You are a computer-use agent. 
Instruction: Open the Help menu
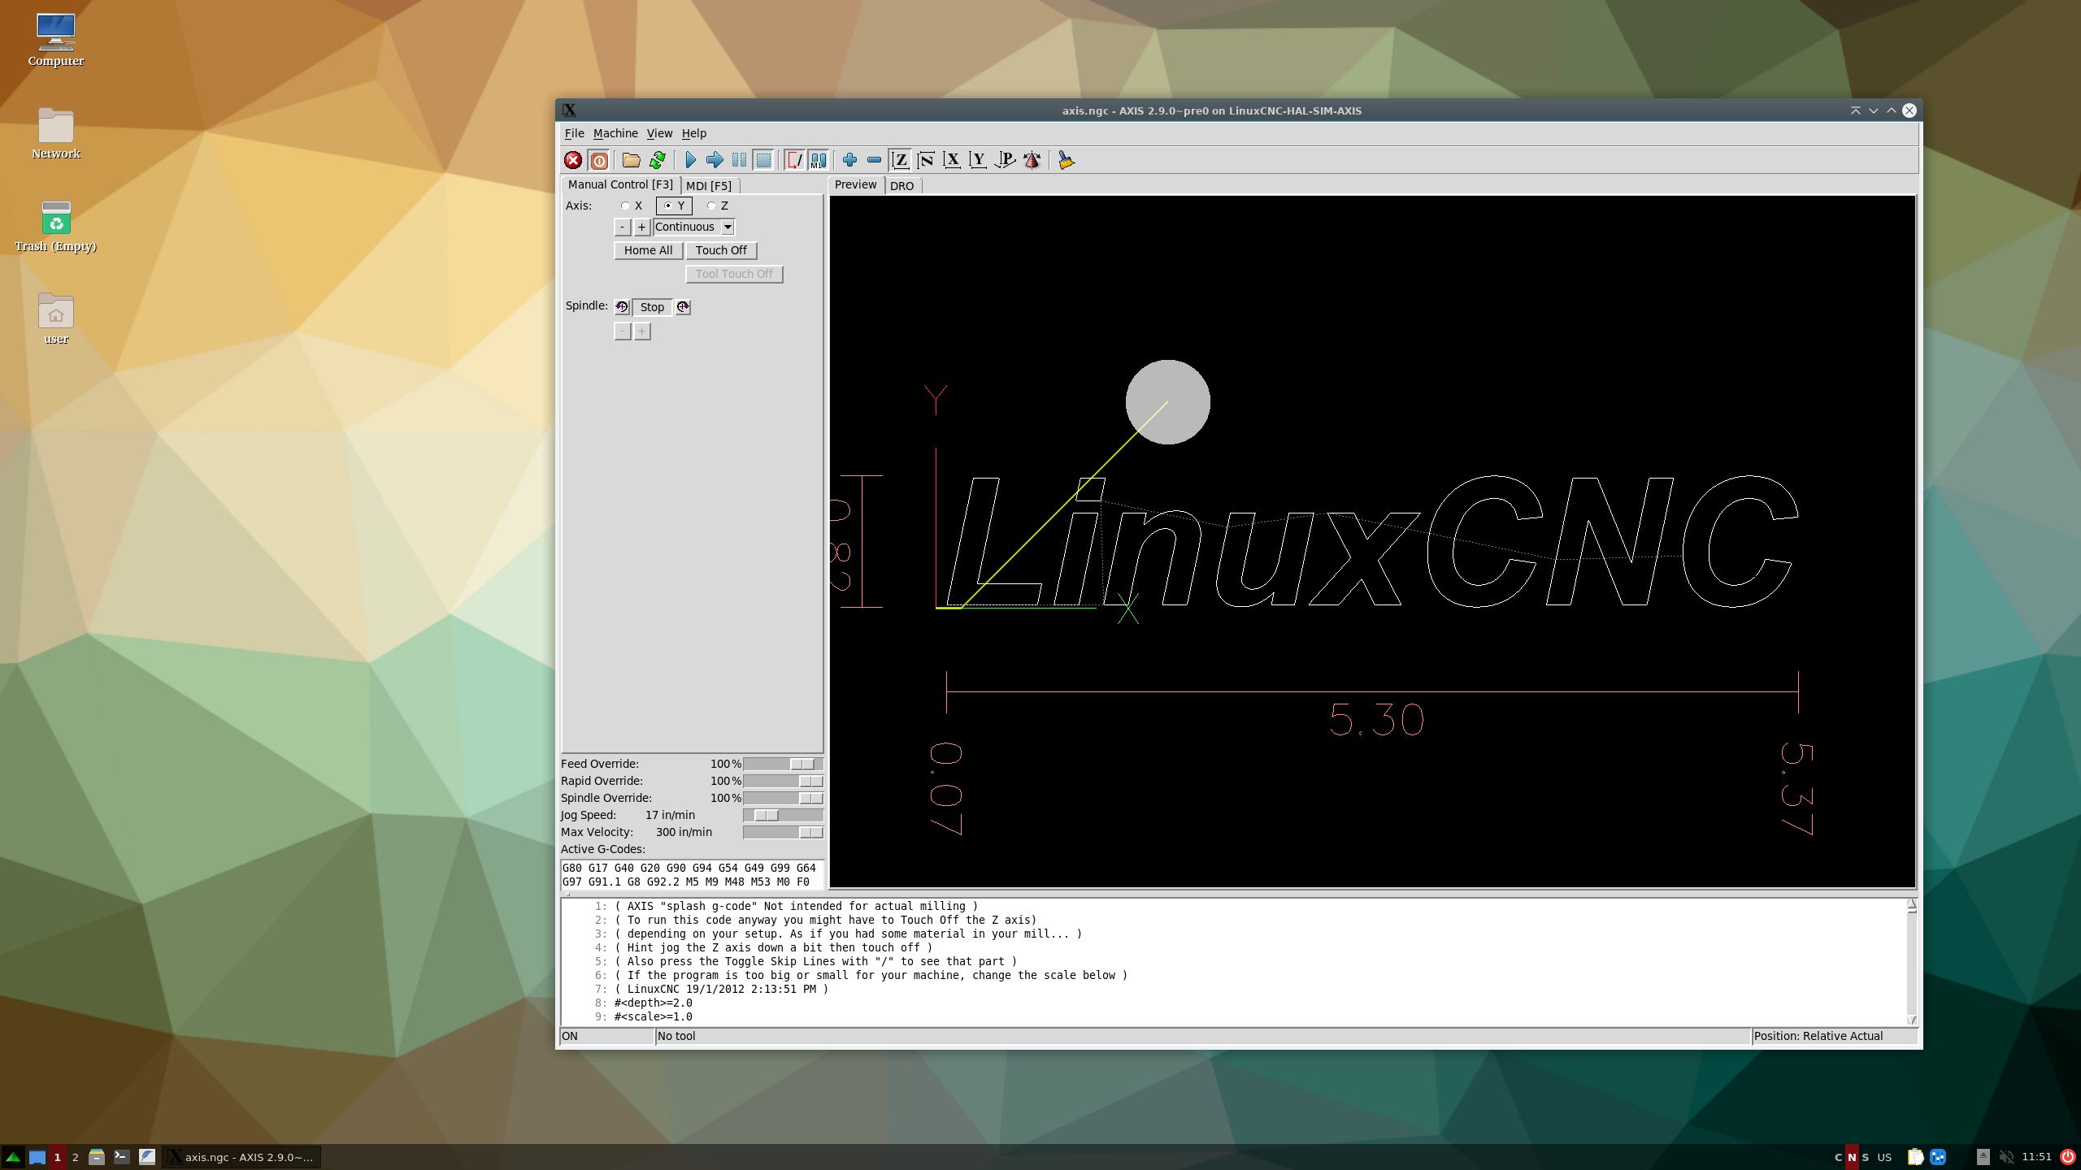(693, 134)
